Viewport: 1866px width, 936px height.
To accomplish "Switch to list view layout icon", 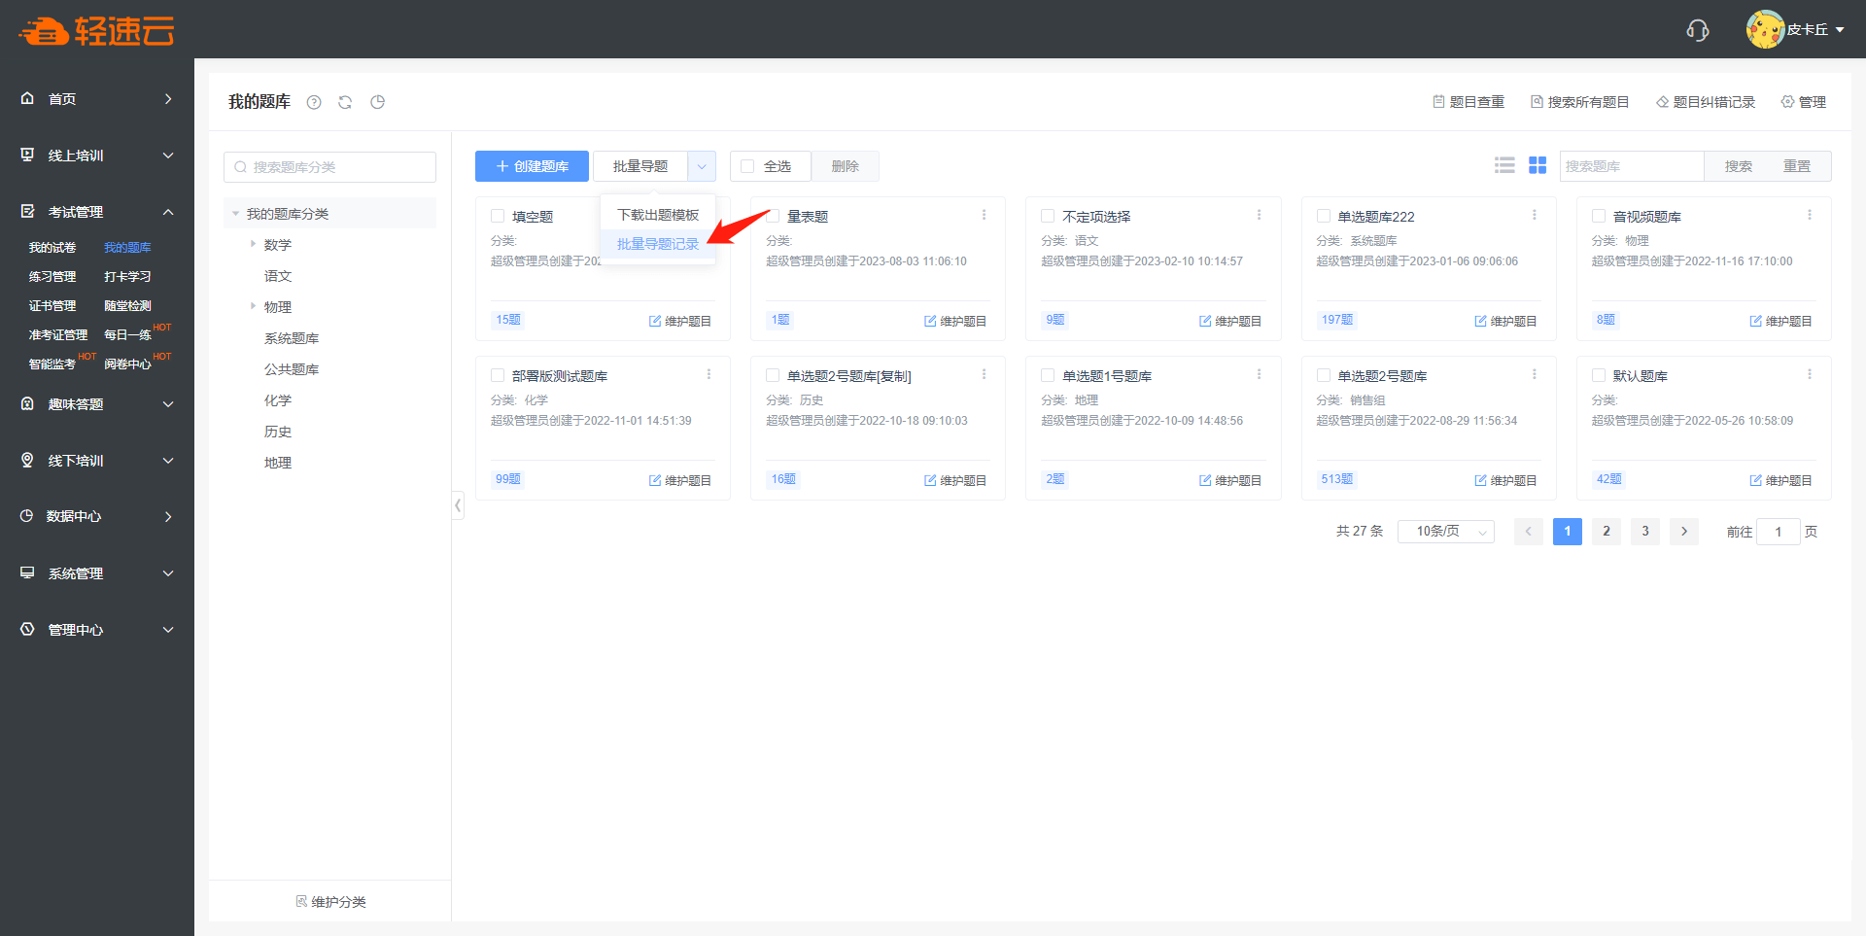I will 1504,166.
